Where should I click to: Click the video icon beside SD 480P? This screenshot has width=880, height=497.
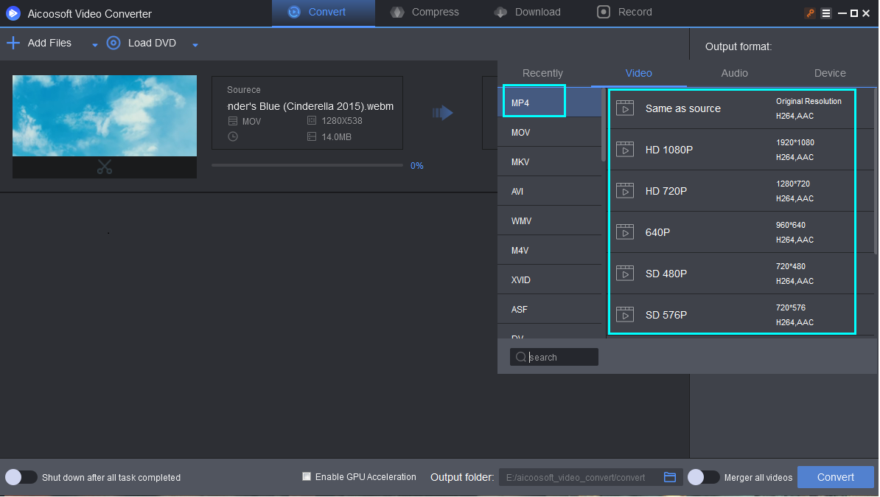click(x=625, y=274)
